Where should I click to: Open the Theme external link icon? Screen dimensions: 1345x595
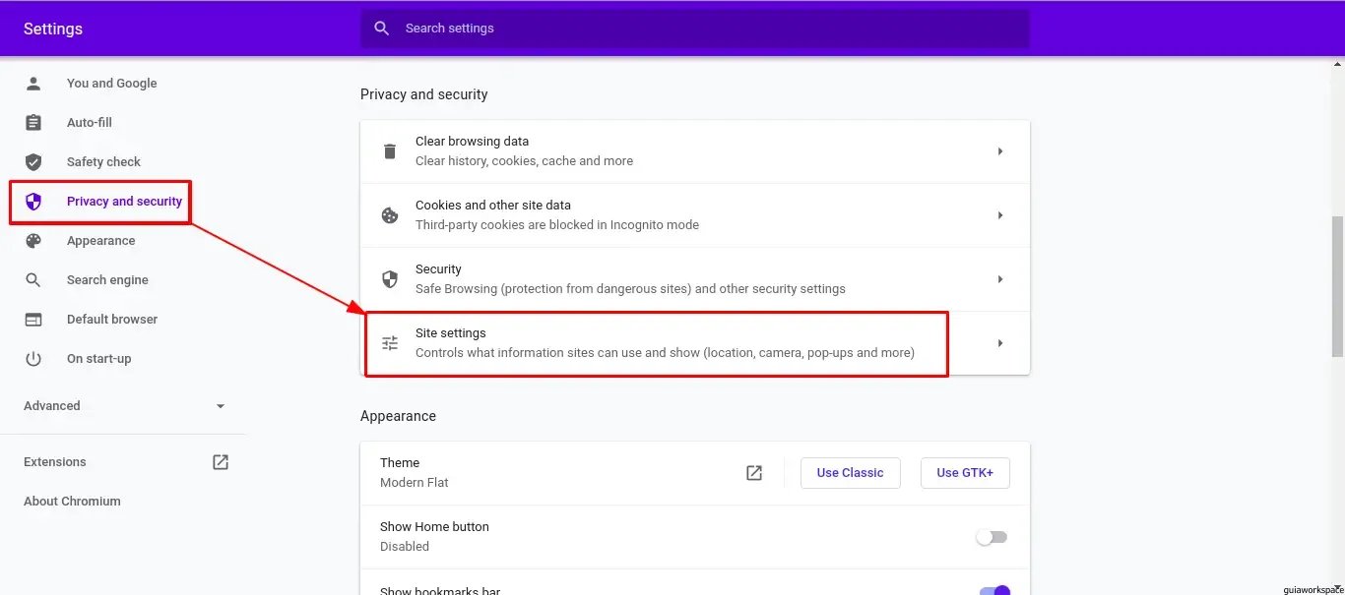click(x=754, y=473)
